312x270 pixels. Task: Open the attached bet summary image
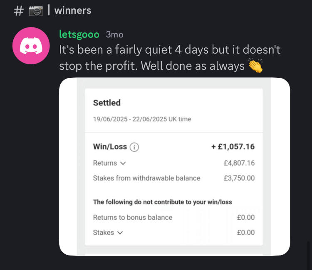pos(174,166)
